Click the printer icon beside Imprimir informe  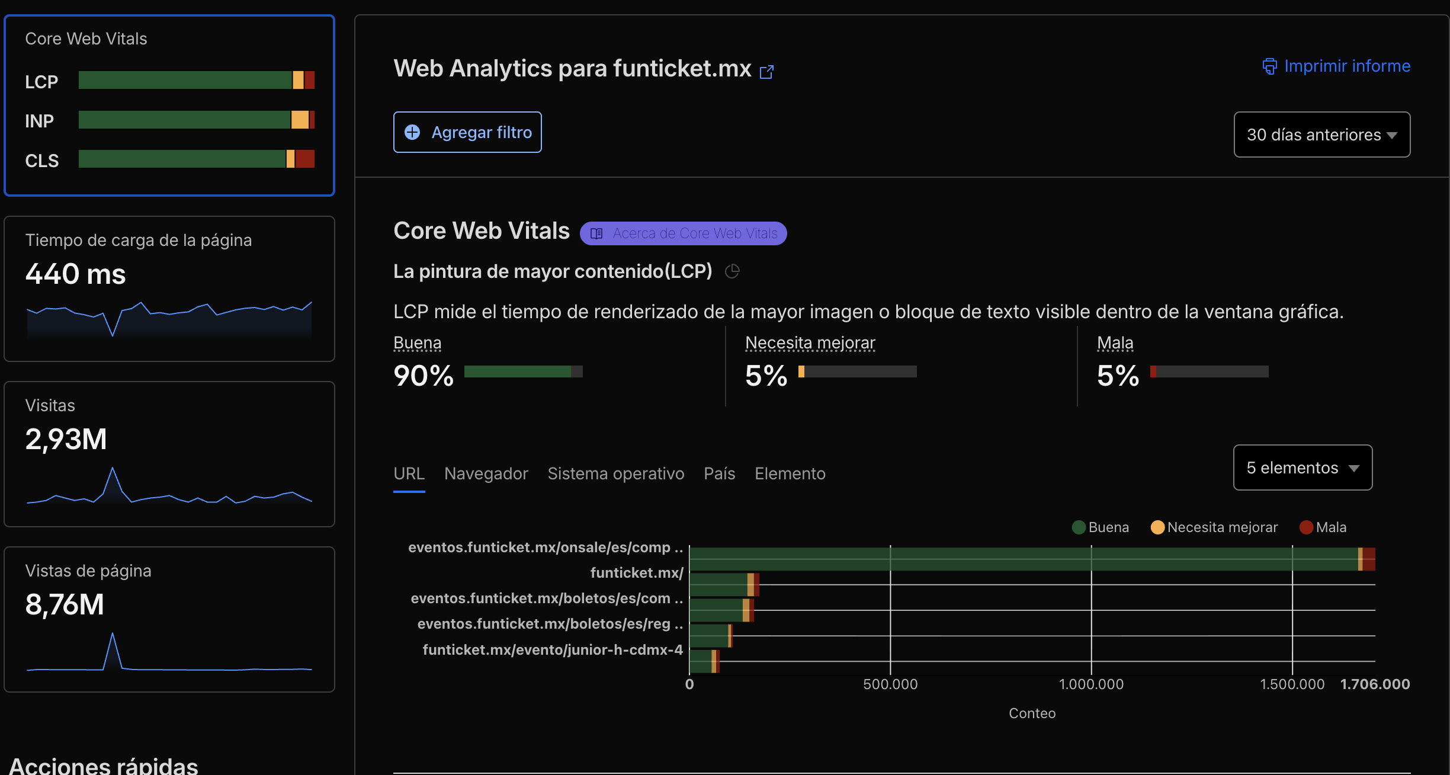click(x=1270, y=66)
